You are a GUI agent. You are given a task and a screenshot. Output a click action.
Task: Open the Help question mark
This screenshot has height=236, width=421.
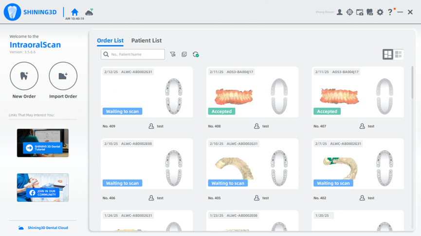coord(390,12)
